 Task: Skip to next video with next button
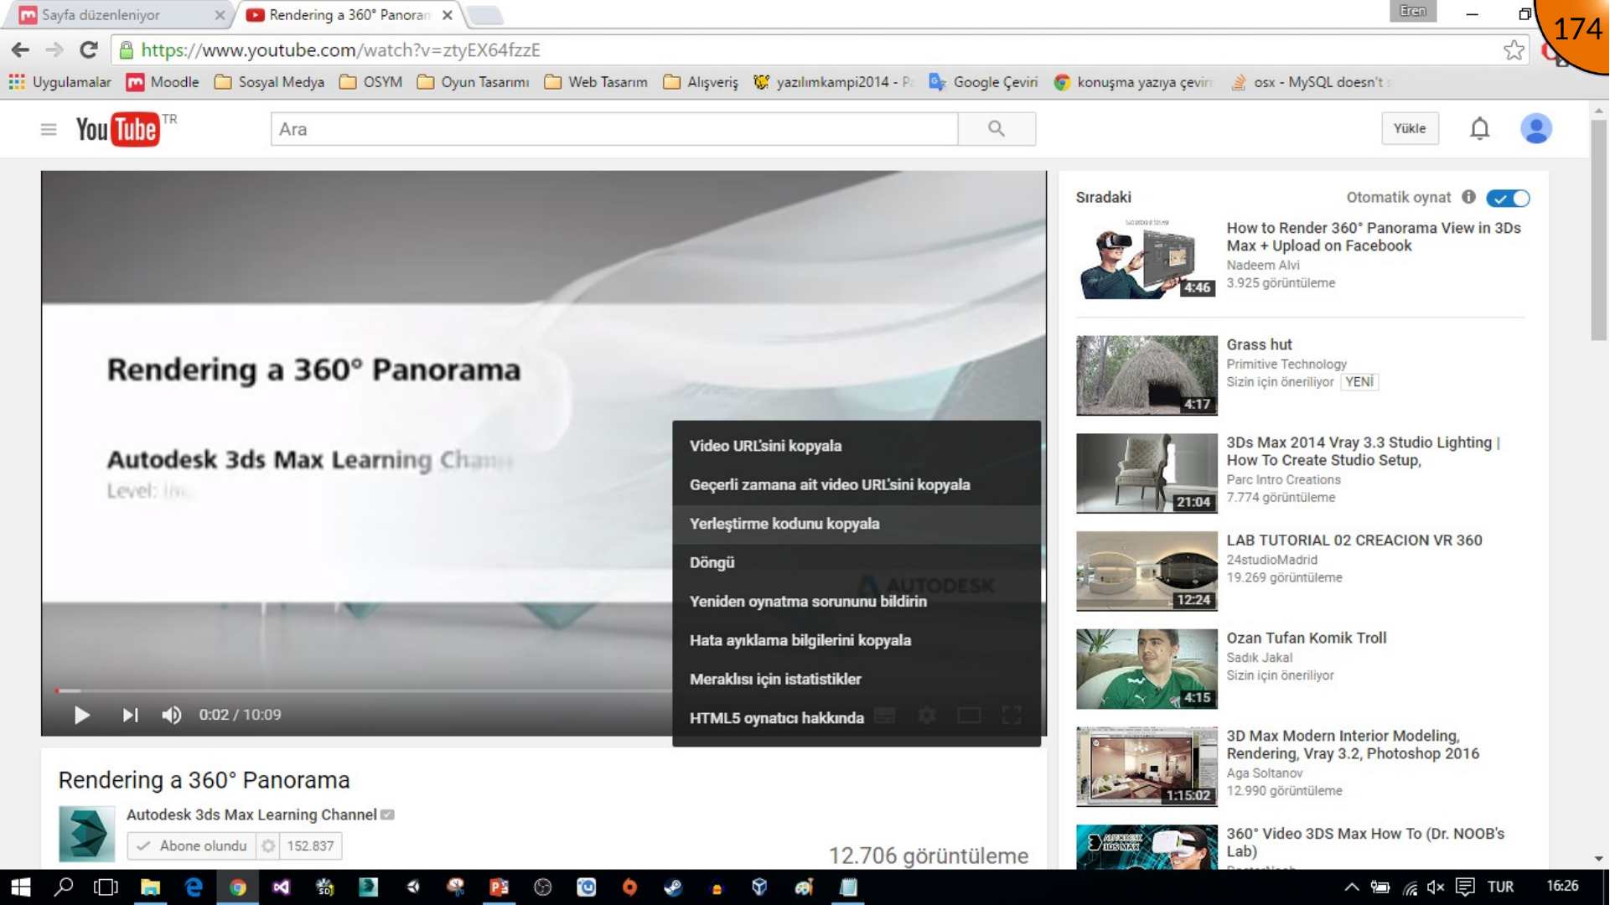point(130,715)
